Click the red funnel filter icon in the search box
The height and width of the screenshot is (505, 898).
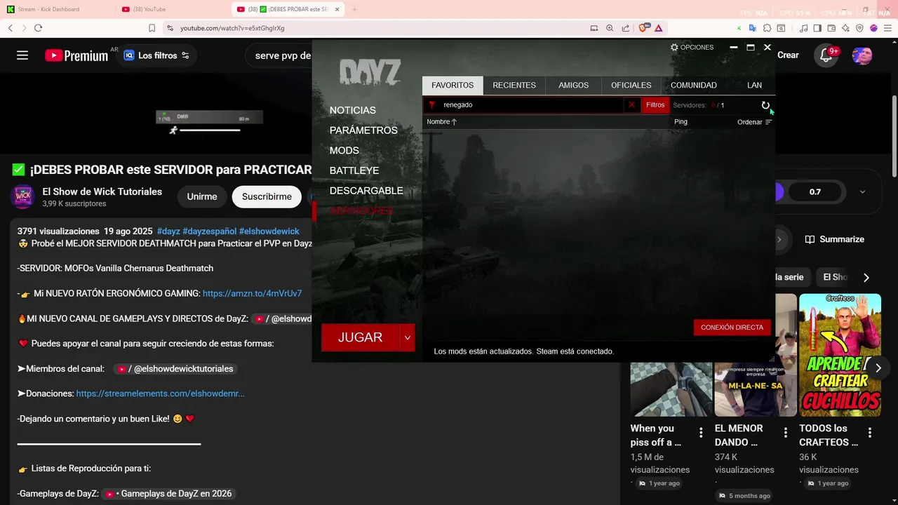[432, 105]
